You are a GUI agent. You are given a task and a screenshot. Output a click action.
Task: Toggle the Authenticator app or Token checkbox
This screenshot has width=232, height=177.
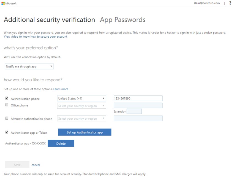coord(7,132)
